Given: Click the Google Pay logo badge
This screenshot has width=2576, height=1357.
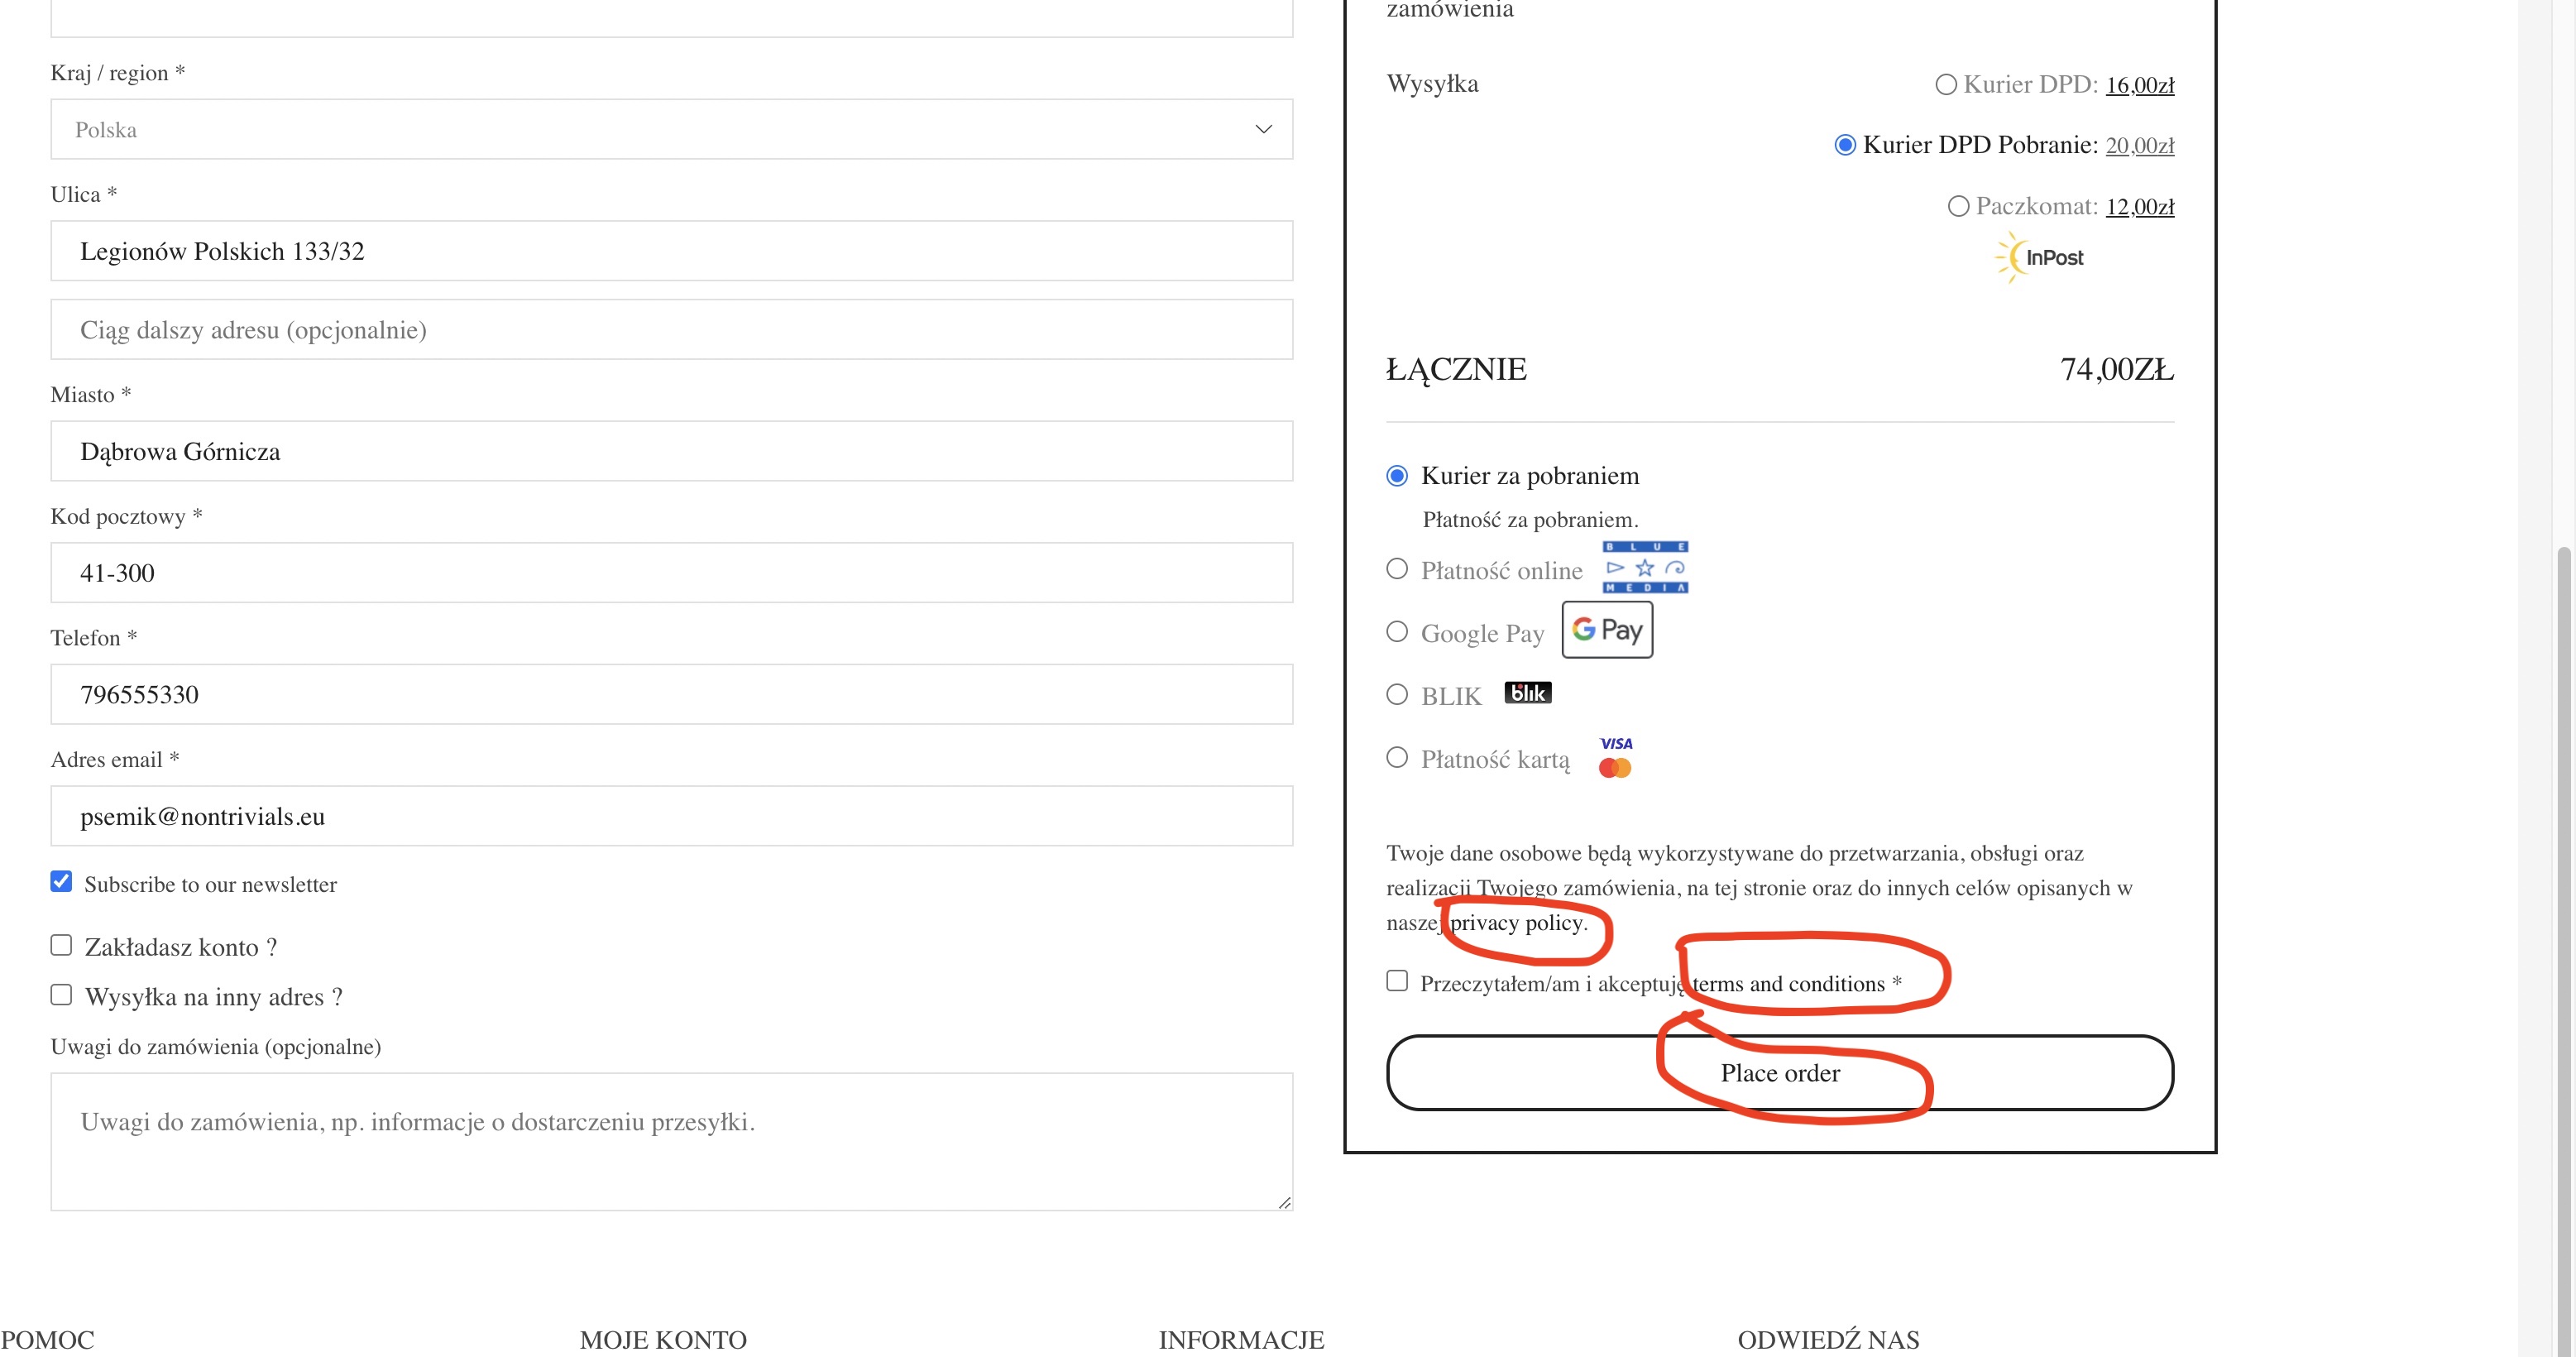Looking at the screenshot, I should point(1607,630).
